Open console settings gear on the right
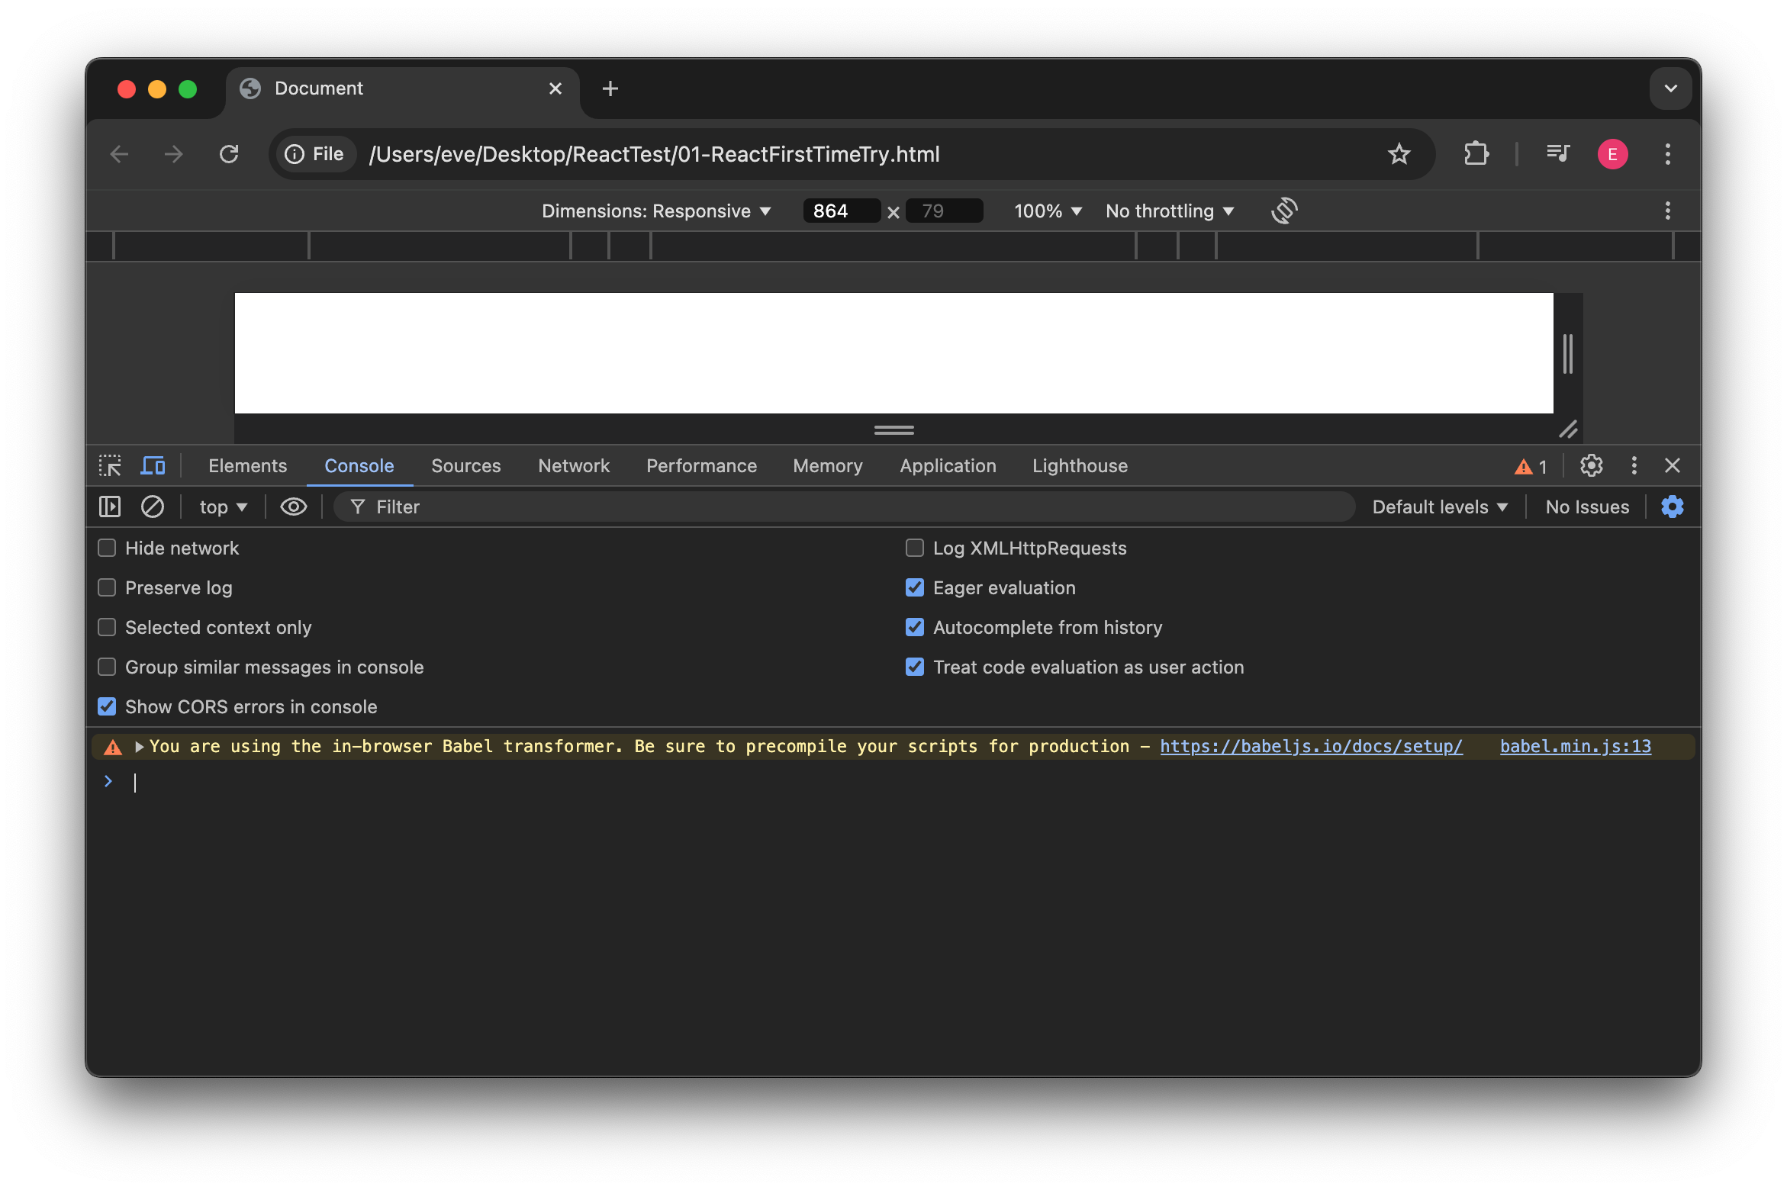The width and height of the screenshot is (1787, 1190). click(x=1672, y=506)
